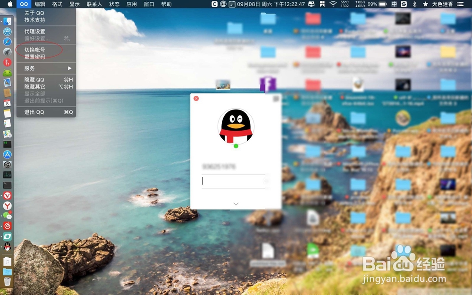The image size is (472, 295).
Task: Open Activity Monitor in the Dock
Action: click(7, 175)
